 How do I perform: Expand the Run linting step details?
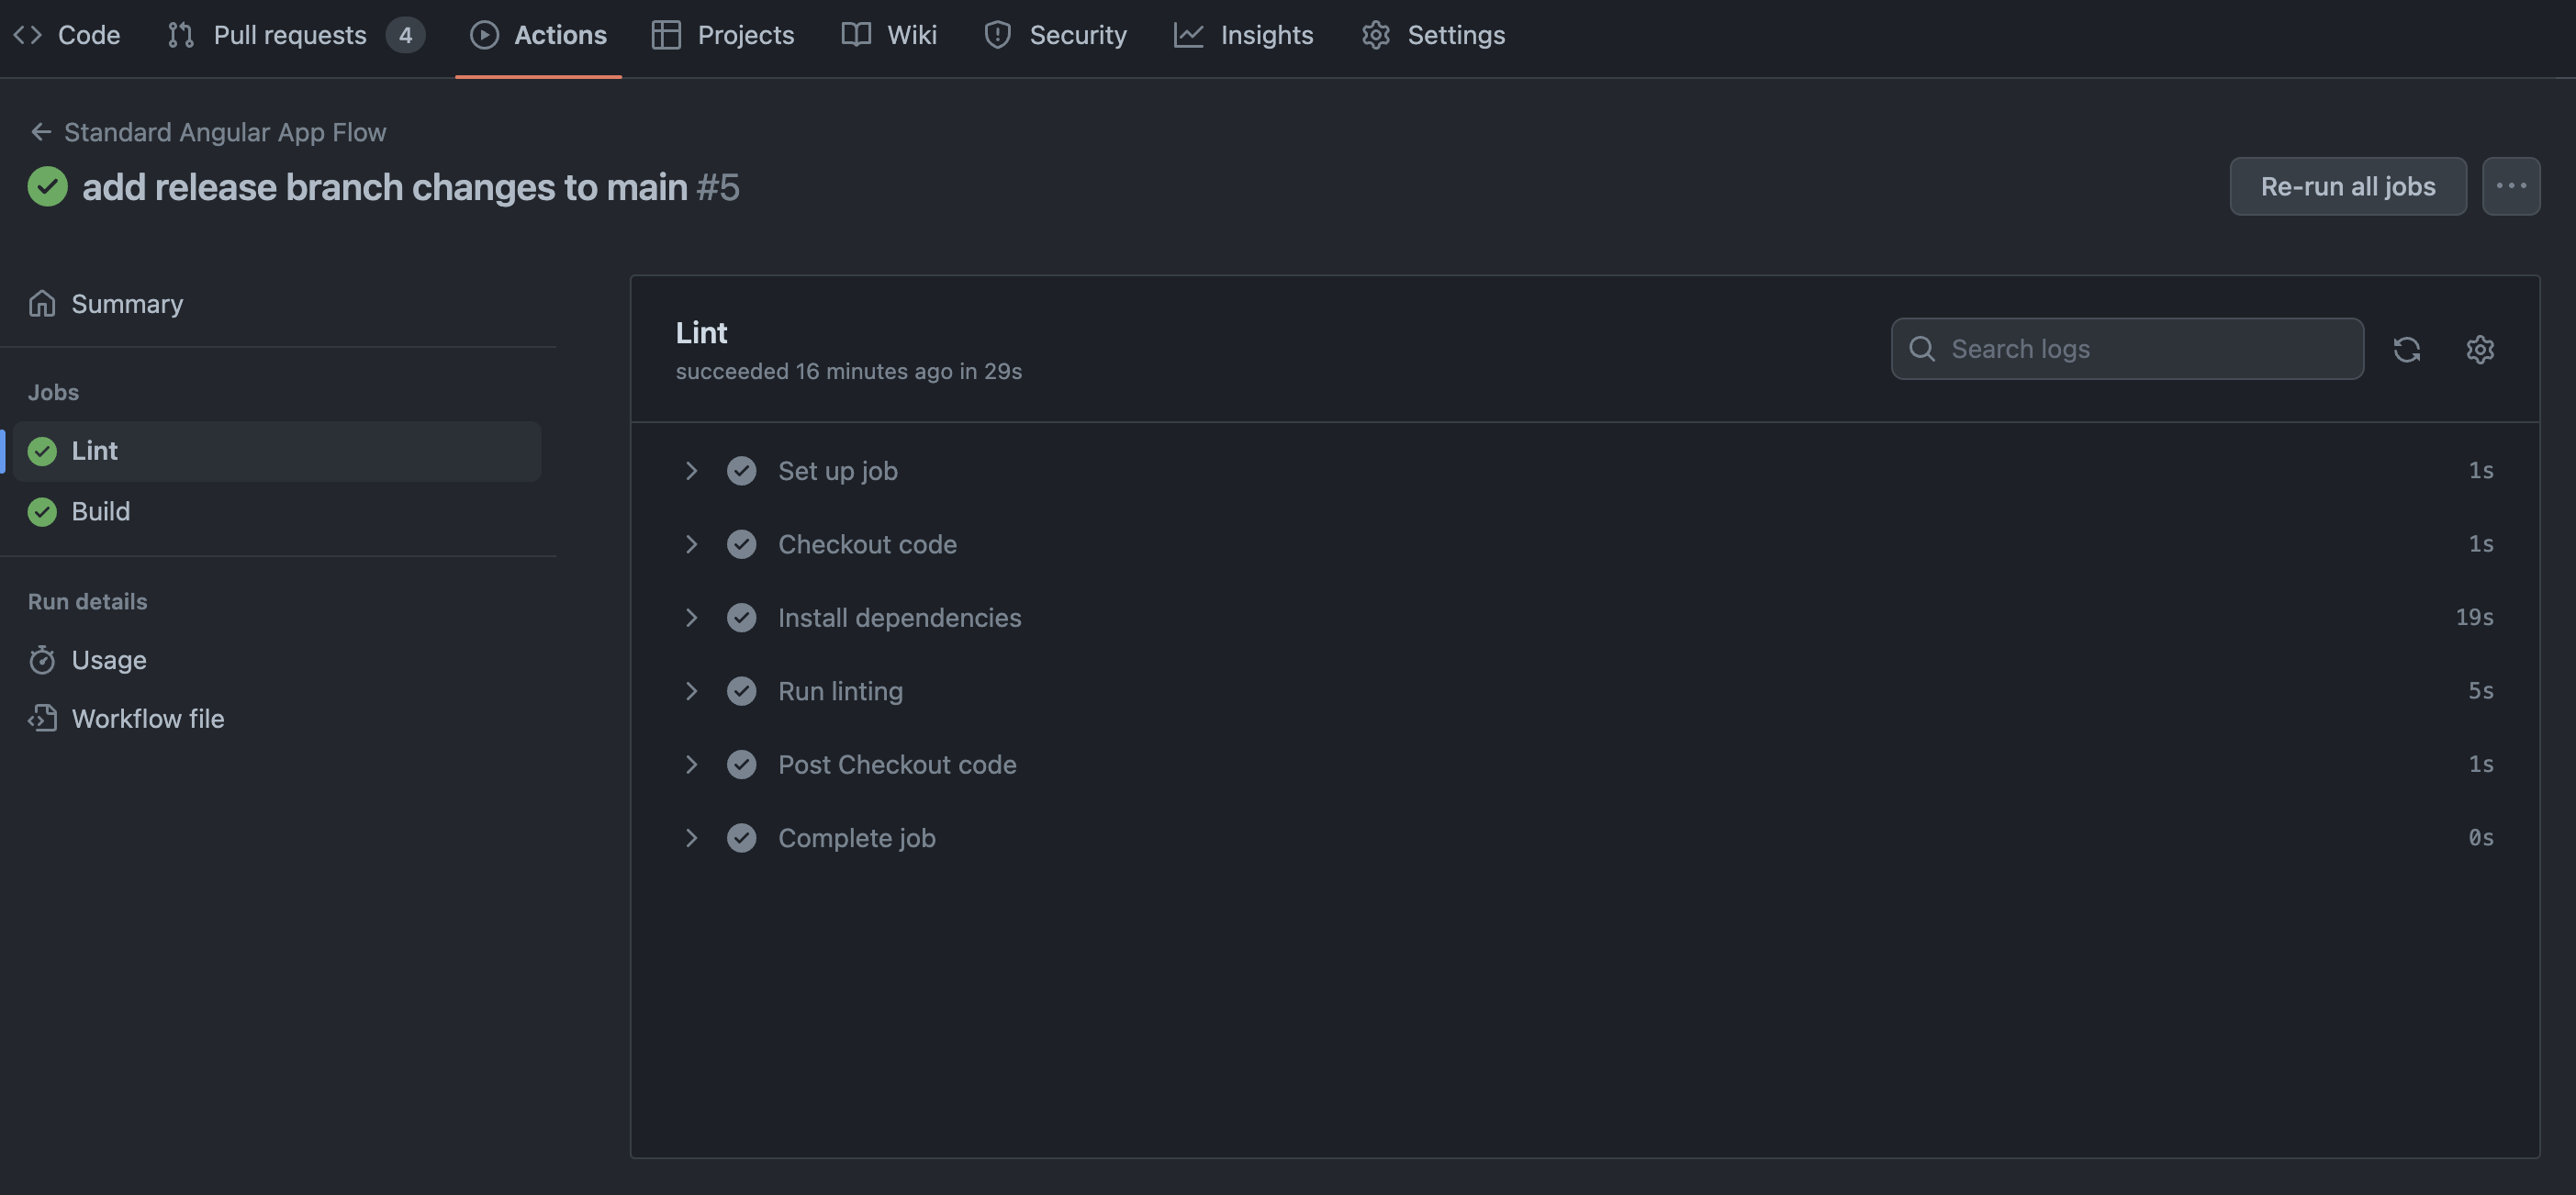(691, 691)
